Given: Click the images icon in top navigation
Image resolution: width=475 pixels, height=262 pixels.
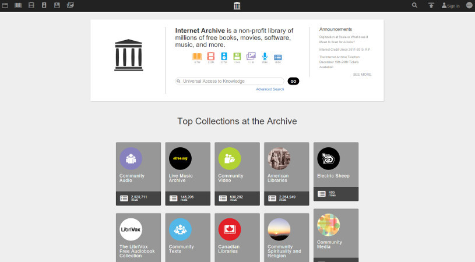Looking at the screenshot, I should click(71, 5).
